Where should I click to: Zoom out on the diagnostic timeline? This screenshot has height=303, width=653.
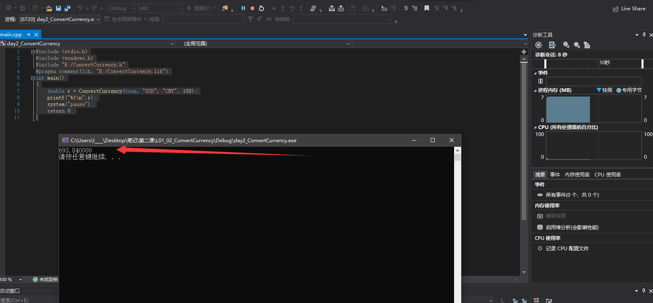577,45
